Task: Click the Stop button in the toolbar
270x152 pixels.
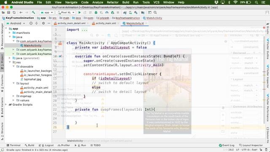Action: pos(118,13)
